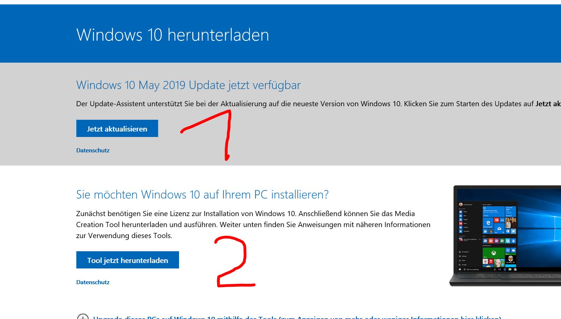This screenshot has width=561, height=319.
Task: Click Microsoft Edge tile in laptop image
Action: click(x=488, y=223)
